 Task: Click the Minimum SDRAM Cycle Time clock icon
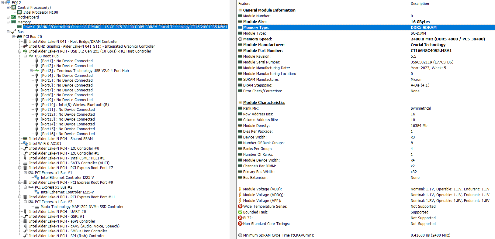[240, 235]
